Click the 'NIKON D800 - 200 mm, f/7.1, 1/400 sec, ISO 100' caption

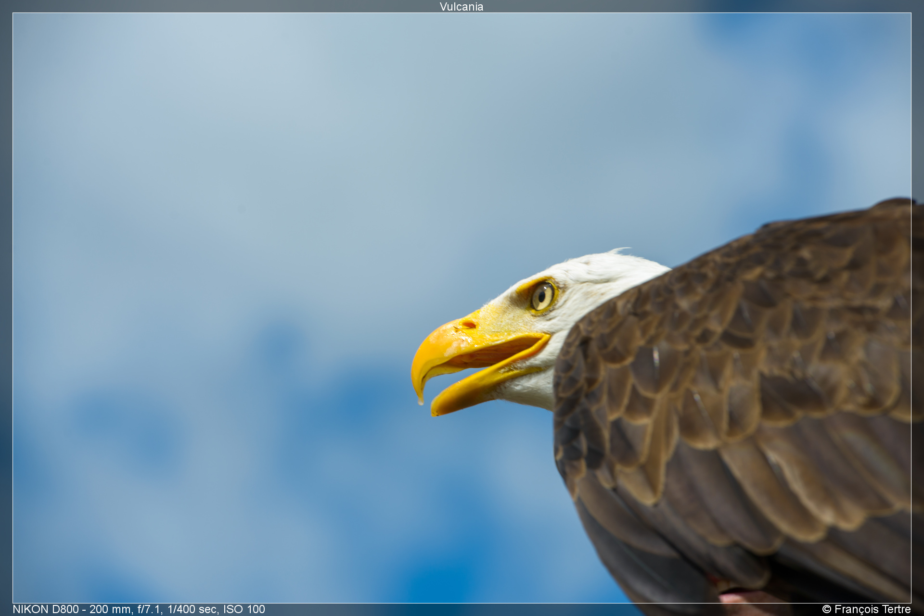139,609
